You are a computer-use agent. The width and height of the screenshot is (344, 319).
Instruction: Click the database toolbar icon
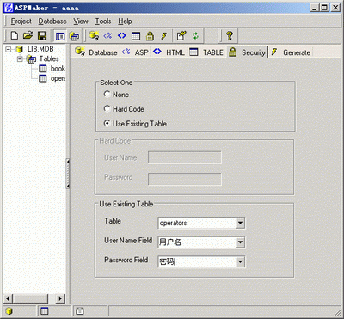tap(94, 36)
